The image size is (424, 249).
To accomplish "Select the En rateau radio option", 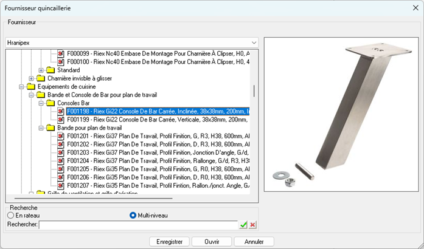I will (10, 215).
